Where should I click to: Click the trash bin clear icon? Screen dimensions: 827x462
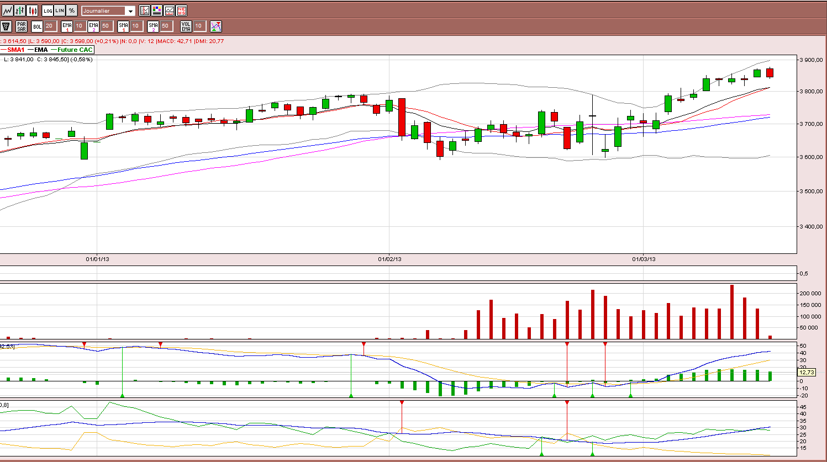[6, 26]
